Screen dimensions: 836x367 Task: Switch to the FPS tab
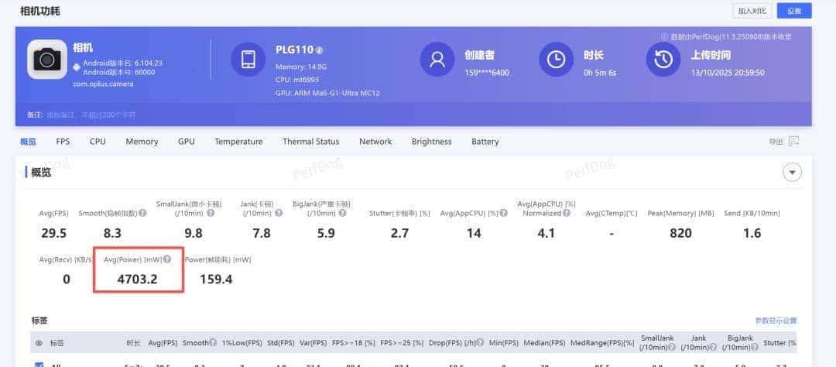point(63,142)
